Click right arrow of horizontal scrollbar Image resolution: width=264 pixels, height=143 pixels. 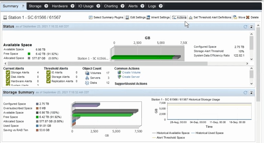click(247, 64)
